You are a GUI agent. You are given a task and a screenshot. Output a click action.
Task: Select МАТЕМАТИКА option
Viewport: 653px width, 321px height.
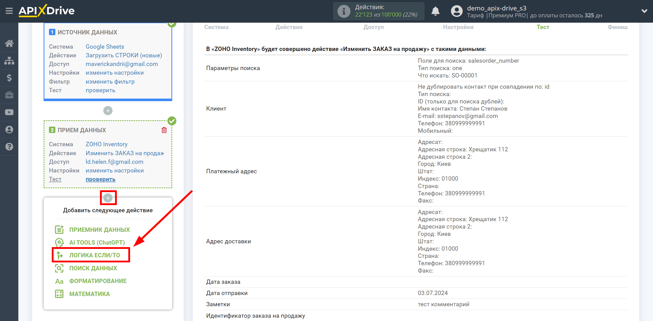[x=90, y=294]
